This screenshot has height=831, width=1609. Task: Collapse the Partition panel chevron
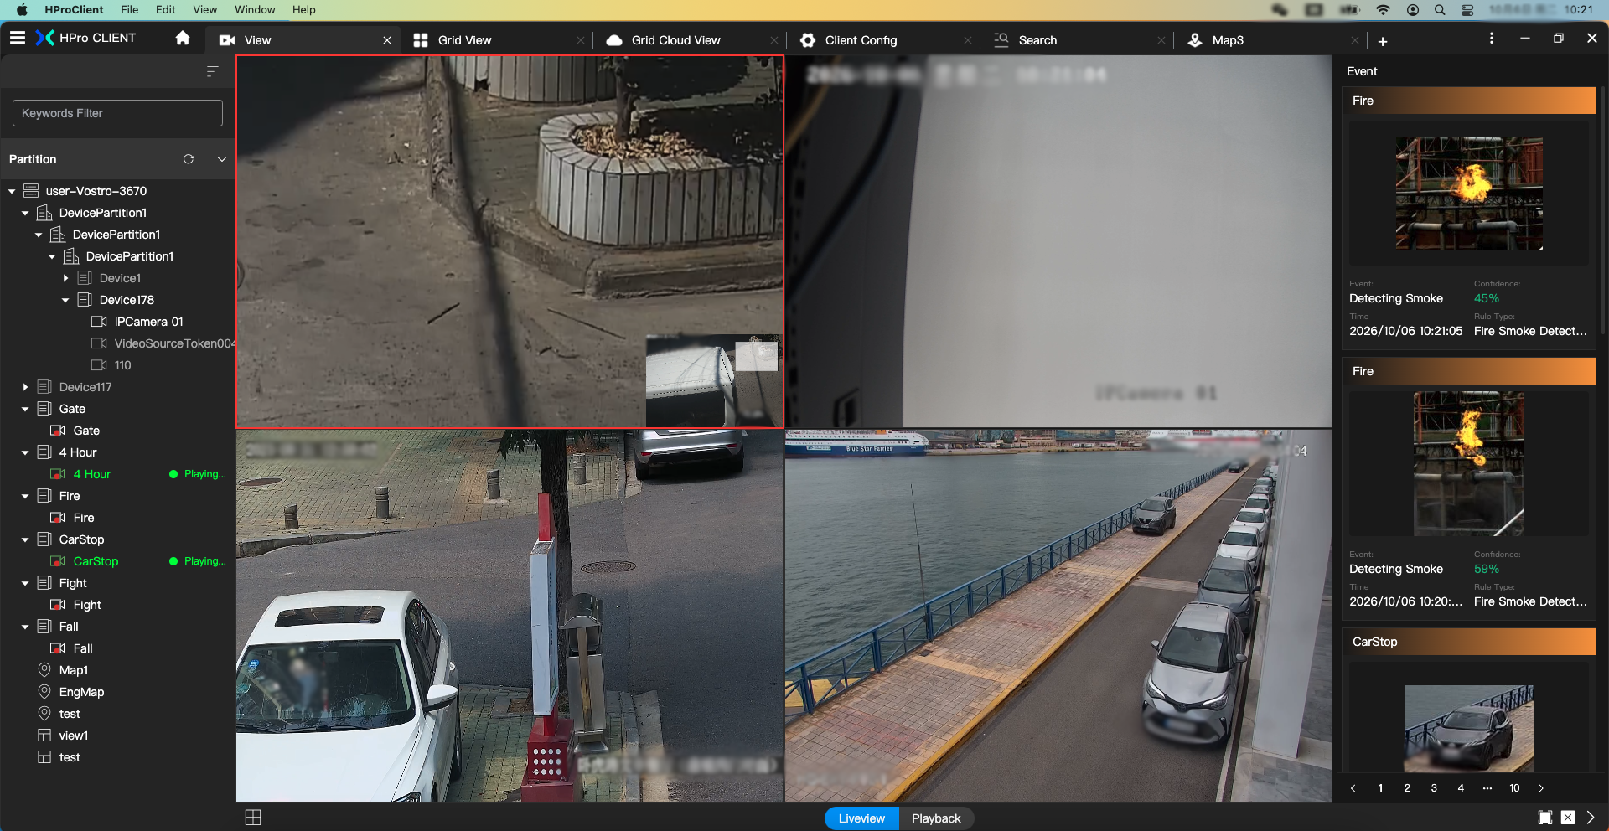click(222, 159)
